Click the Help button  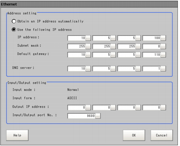tap(17, 135)
